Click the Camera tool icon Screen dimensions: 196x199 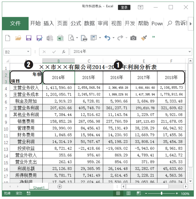[x=133, y=38]
